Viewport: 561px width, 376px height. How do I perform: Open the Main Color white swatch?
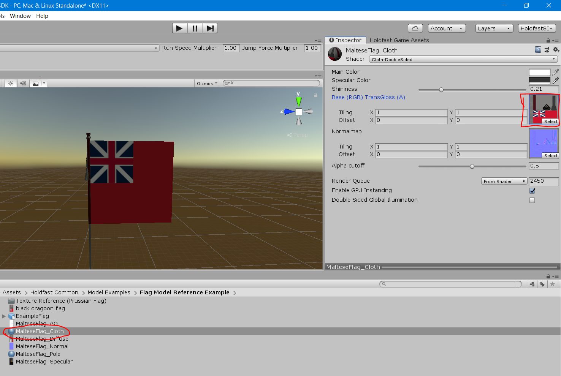tap(539, 72)
